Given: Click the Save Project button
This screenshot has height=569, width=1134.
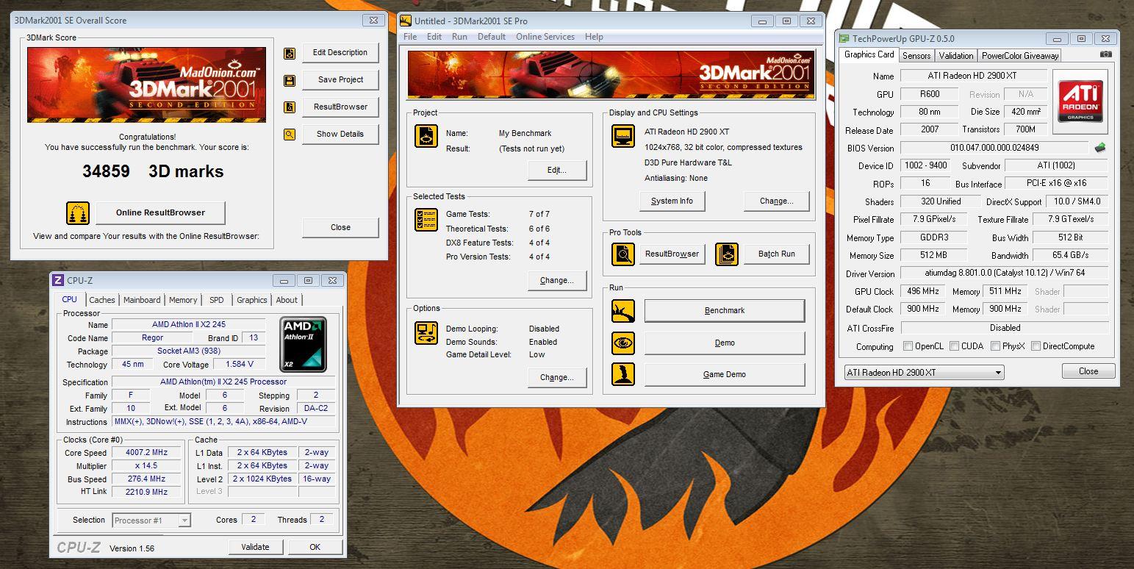Looking at the screenshot, I should click(340, 80).
